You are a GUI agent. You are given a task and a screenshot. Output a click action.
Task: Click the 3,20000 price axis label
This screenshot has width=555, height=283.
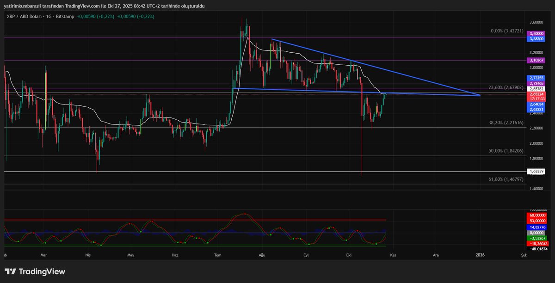[537, 52]
